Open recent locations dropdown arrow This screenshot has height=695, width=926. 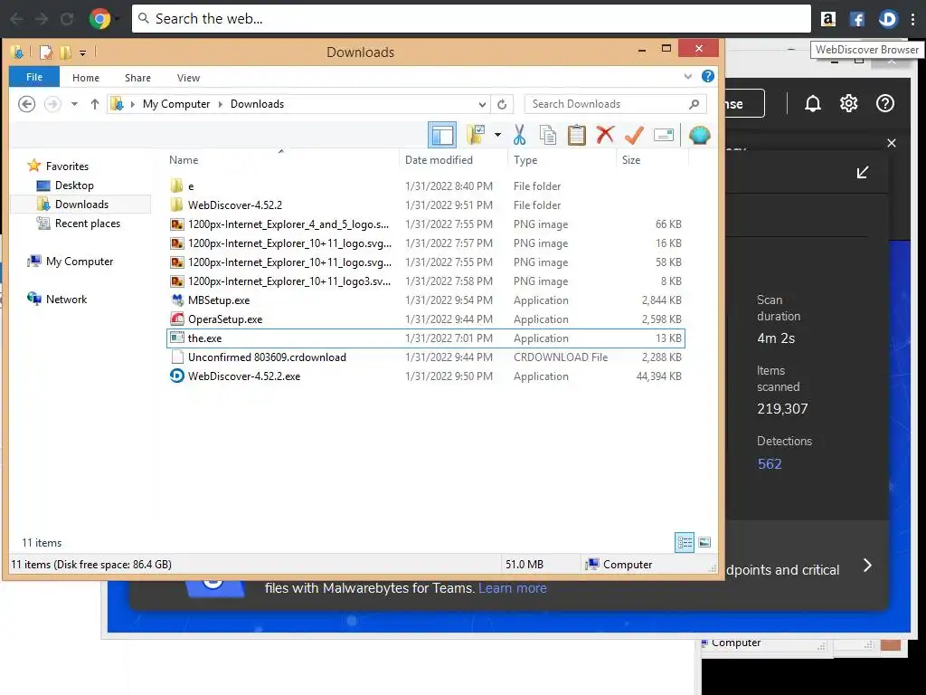[x=74, y=104]
